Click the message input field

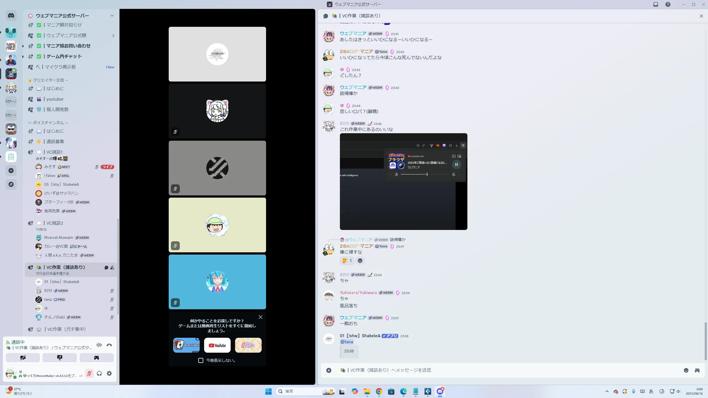pos(498,370)
